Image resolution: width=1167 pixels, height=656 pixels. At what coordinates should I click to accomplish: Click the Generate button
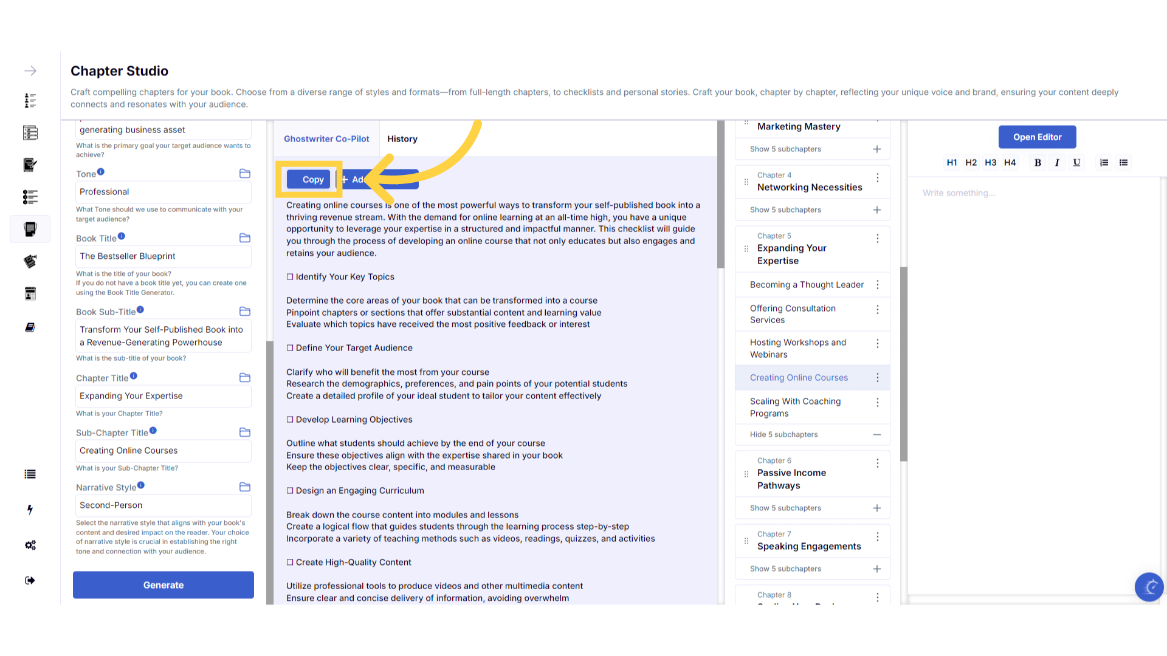click(x=164, y=585)
